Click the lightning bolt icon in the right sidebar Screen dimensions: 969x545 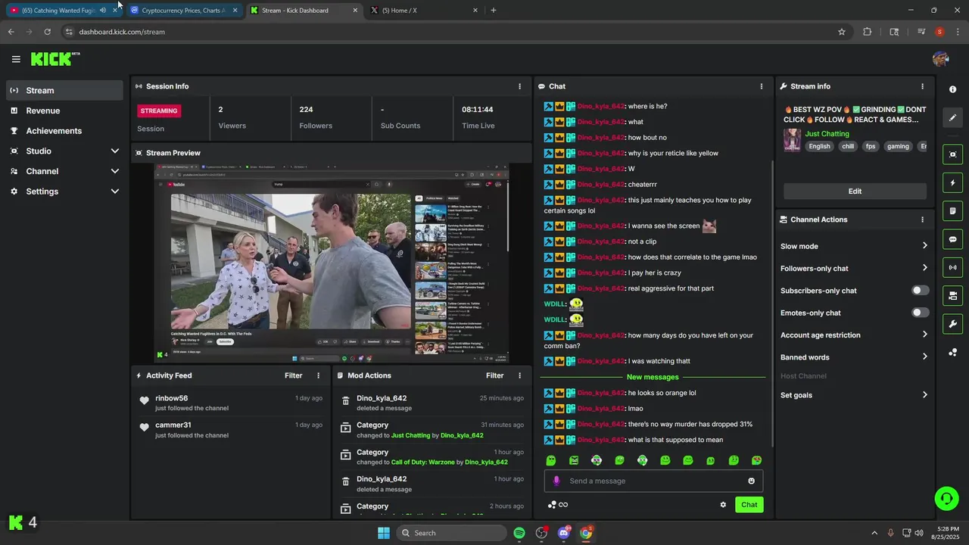click(952, 182)
